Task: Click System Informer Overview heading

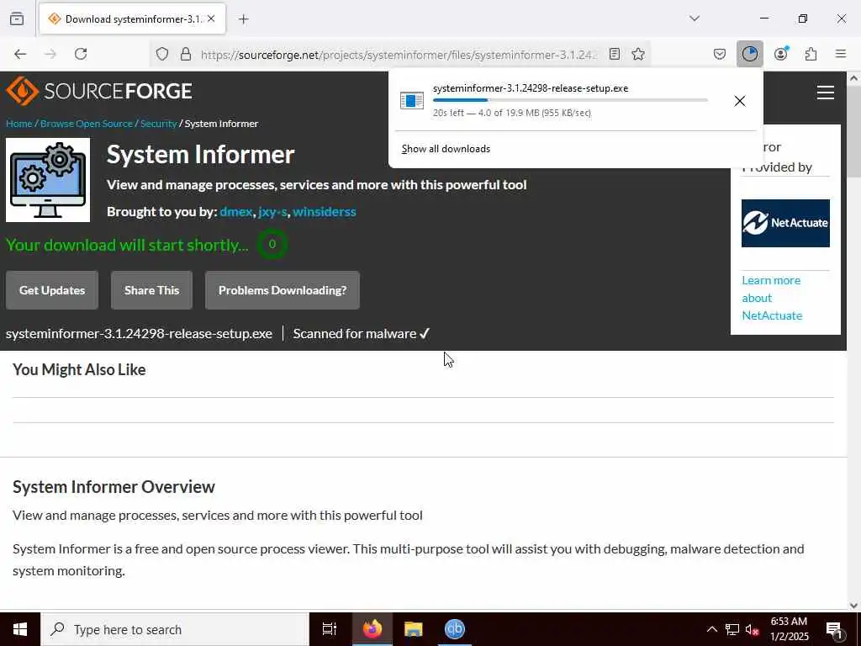Action: [114, 487]
